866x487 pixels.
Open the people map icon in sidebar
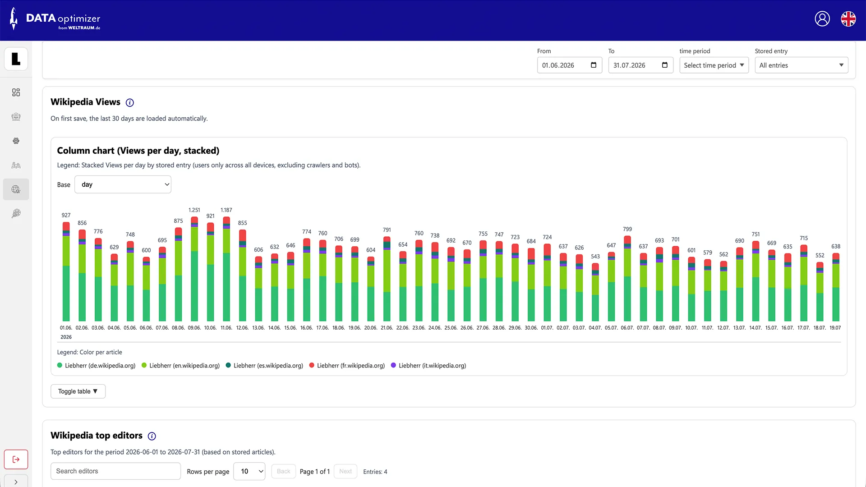click(x=16, y=165)
